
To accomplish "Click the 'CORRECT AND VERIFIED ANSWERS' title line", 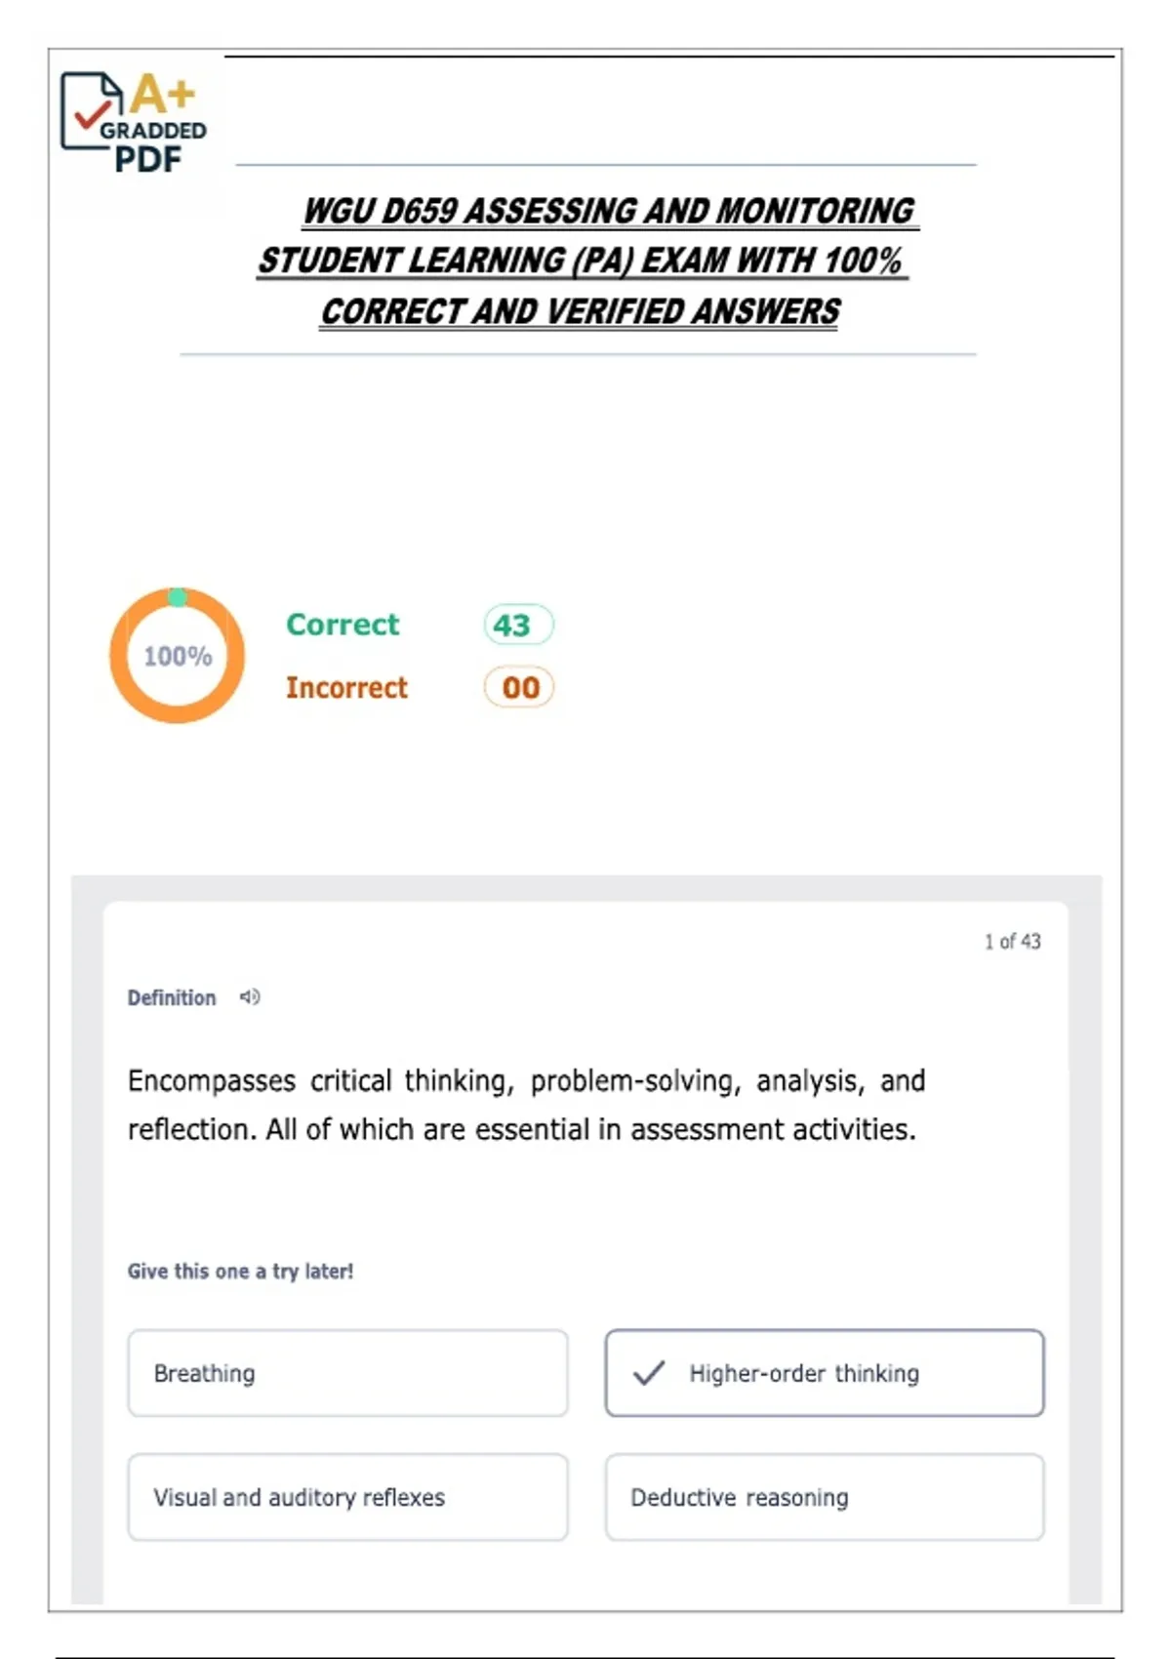I will [x=580, y=311].
